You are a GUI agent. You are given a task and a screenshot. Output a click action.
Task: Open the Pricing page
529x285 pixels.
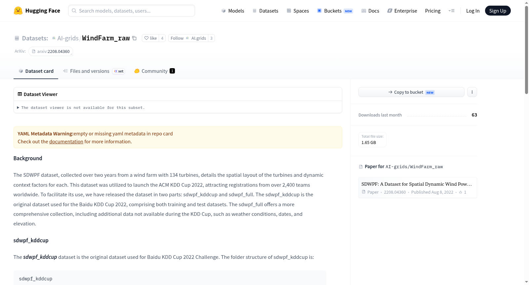pyautogui.click(x=432, y=11)
